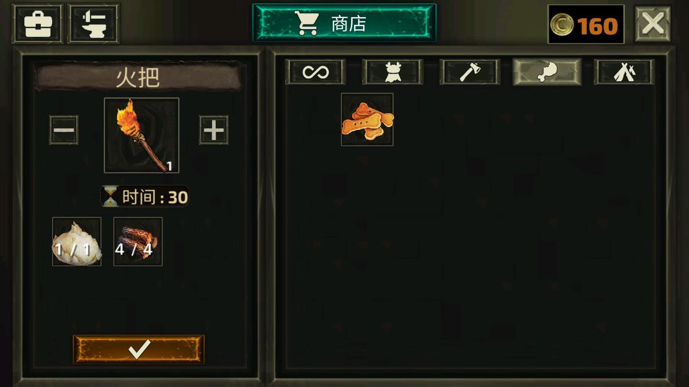This screenshot has height=387, width=689.
Task: Switch to the axe tools tab
Action: click(470, 72)
